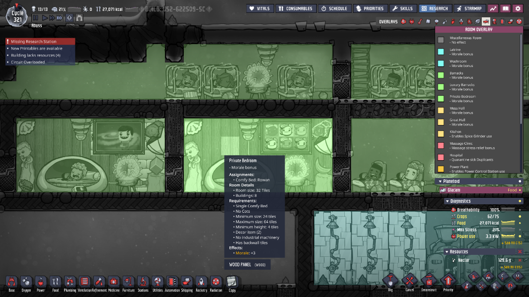Viewport: 529px width, 297px height.
Task: Select the Priority tool
Action: click(x=448, y=283)
